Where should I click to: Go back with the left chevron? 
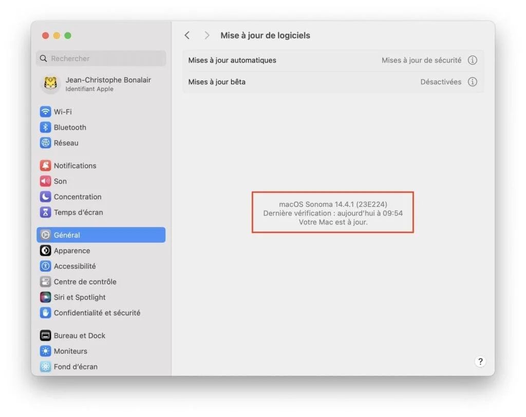[187, 35]
